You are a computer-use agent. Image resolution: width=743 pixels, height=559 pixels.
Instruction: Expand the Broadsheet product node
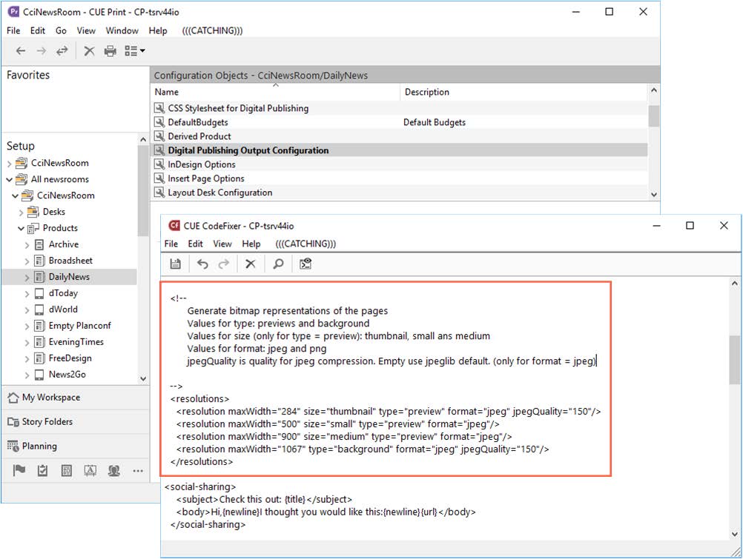coord(27,261)
